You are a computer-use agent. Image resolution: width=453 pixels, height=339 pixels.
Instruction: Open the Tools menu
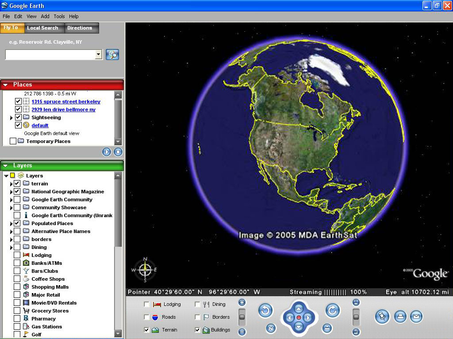59,16
